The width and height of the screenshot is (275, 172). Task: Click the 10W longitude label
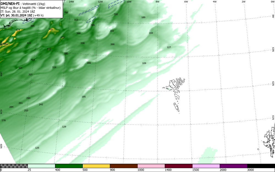point(129,2)
